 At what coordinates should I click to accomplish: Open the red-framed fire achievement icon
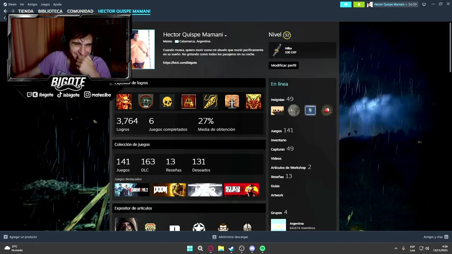click(189, 102)
